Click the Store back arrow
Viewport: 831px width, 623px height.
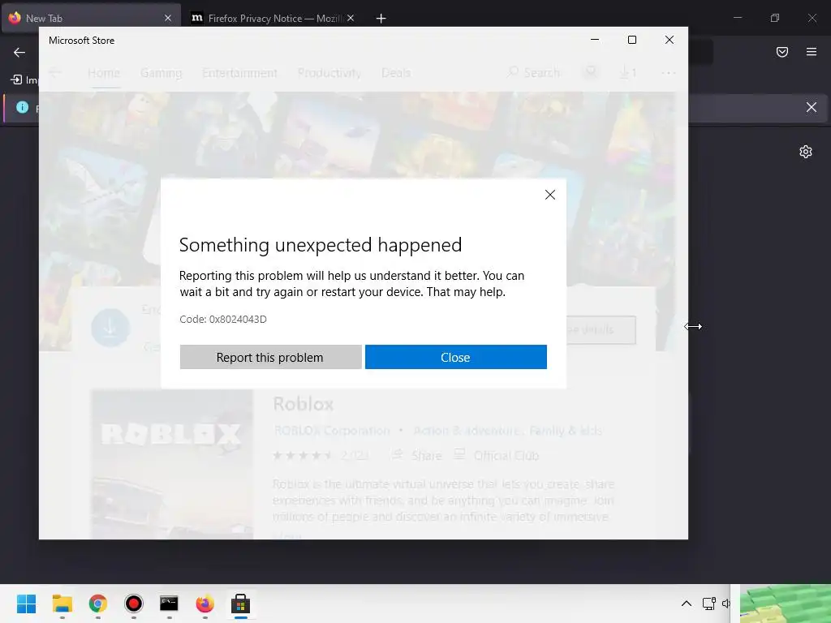point(55,72)
